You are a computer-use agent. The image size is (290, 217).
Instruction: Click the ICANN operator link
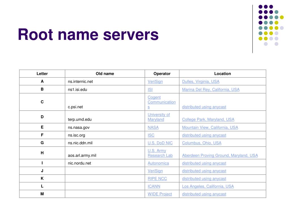pyautogui.click(x=154, y=186)
